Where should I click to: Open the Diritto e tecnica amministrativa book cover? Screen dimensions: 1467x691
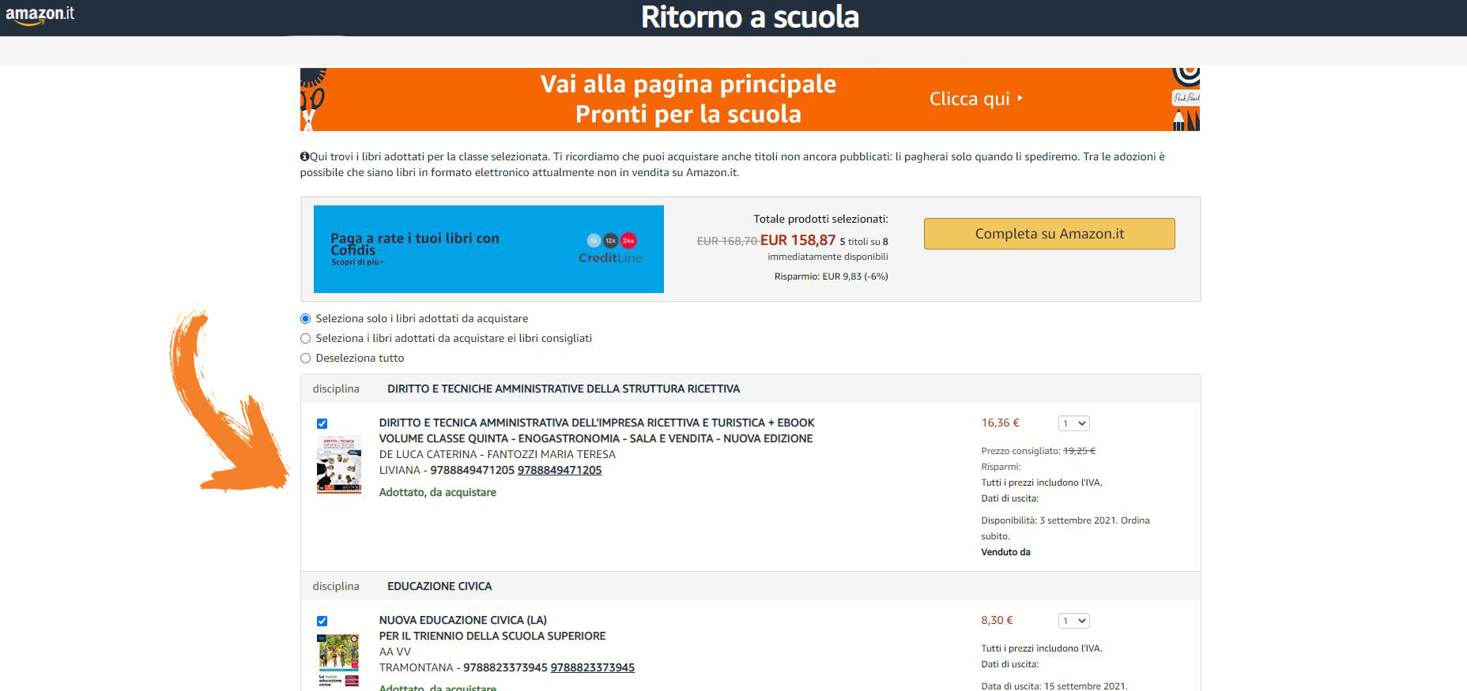pyautogui.click(x=339, y=464)
